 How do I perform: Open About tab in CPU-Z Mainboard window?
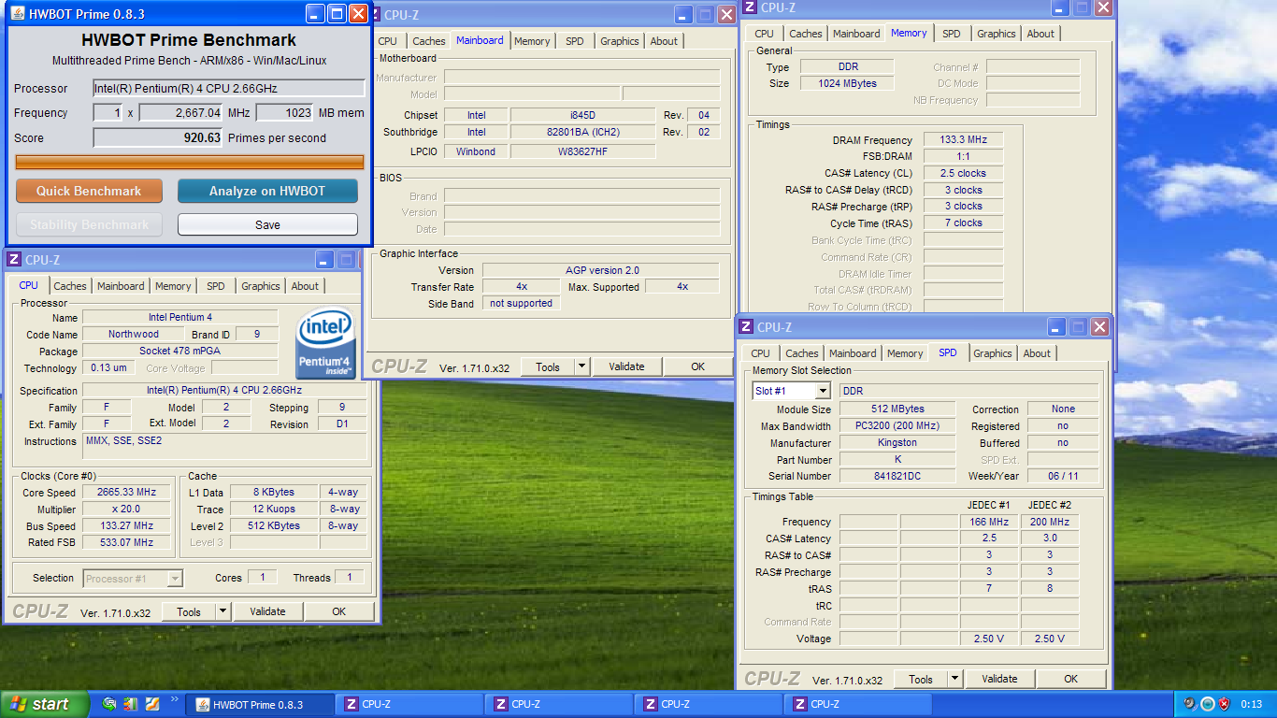(664, 41)
